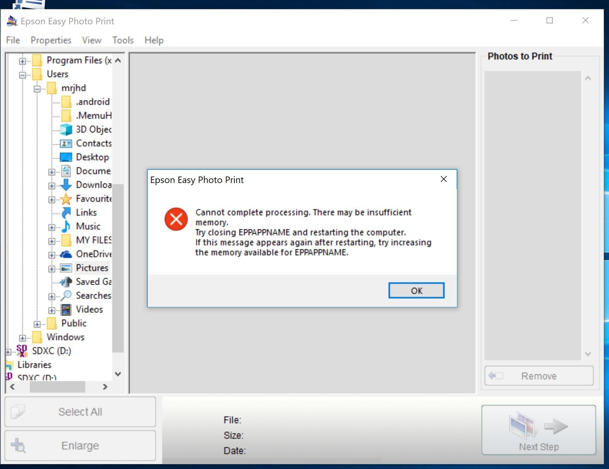Select the OneDrive cloud icon
Viewport: 609px width, 469px height.
point(66,254)
